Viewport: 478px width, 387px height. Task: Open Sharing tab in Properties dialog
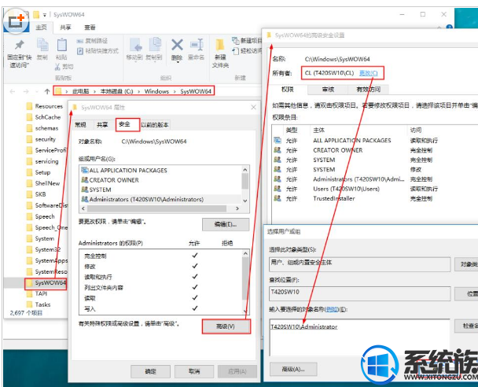[x=102, y=125]
